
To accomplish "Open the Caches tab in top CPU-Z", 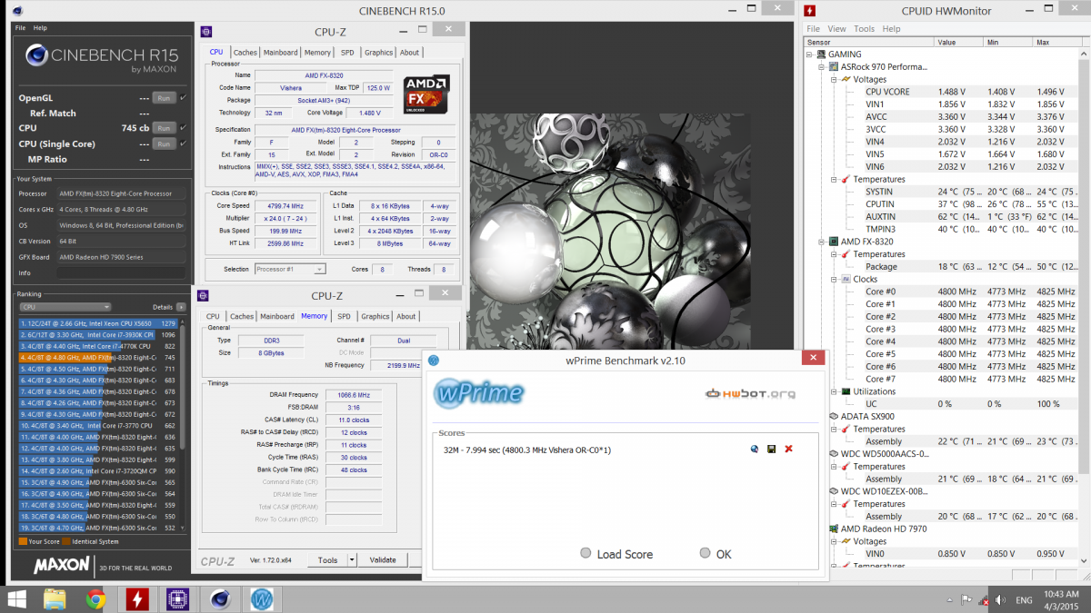I will 245,53.
